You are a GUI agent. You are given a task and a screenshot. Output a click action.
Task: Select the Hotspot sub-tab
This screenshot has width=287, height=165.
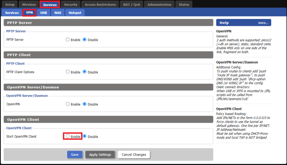point(75,13)
